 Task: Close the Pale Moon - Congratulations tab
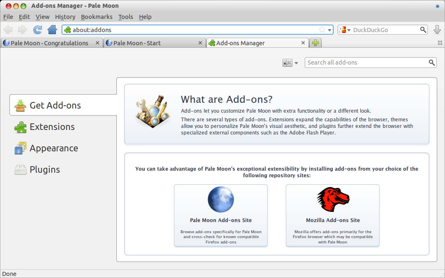point(97,43)
